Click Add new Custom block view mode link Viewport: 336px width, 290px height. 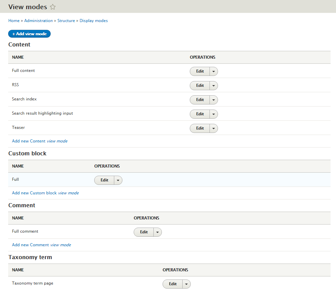point(46,193)
